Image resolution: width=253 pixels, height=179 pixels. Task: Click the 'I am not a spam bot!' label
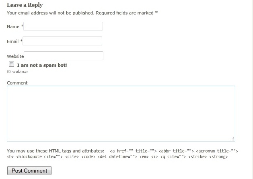click(x=42, y=65)
